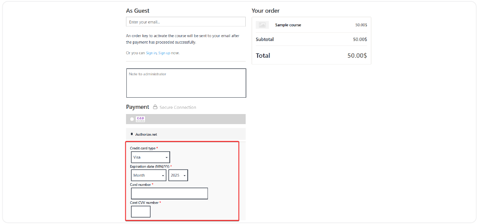This screenshot has width=479, height=224.
Task: Select the C.O.D payment bar
Action: point(185,119)
